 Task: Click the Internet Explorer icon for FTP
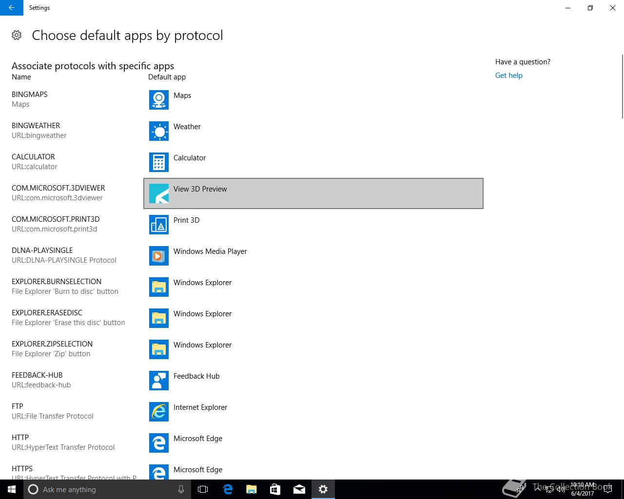[159, 412]
